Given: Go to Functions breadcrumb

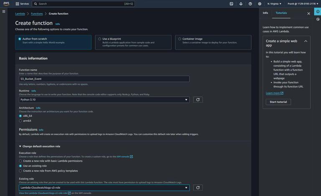Looking at the screenshot, I should (x=37, y=14).
